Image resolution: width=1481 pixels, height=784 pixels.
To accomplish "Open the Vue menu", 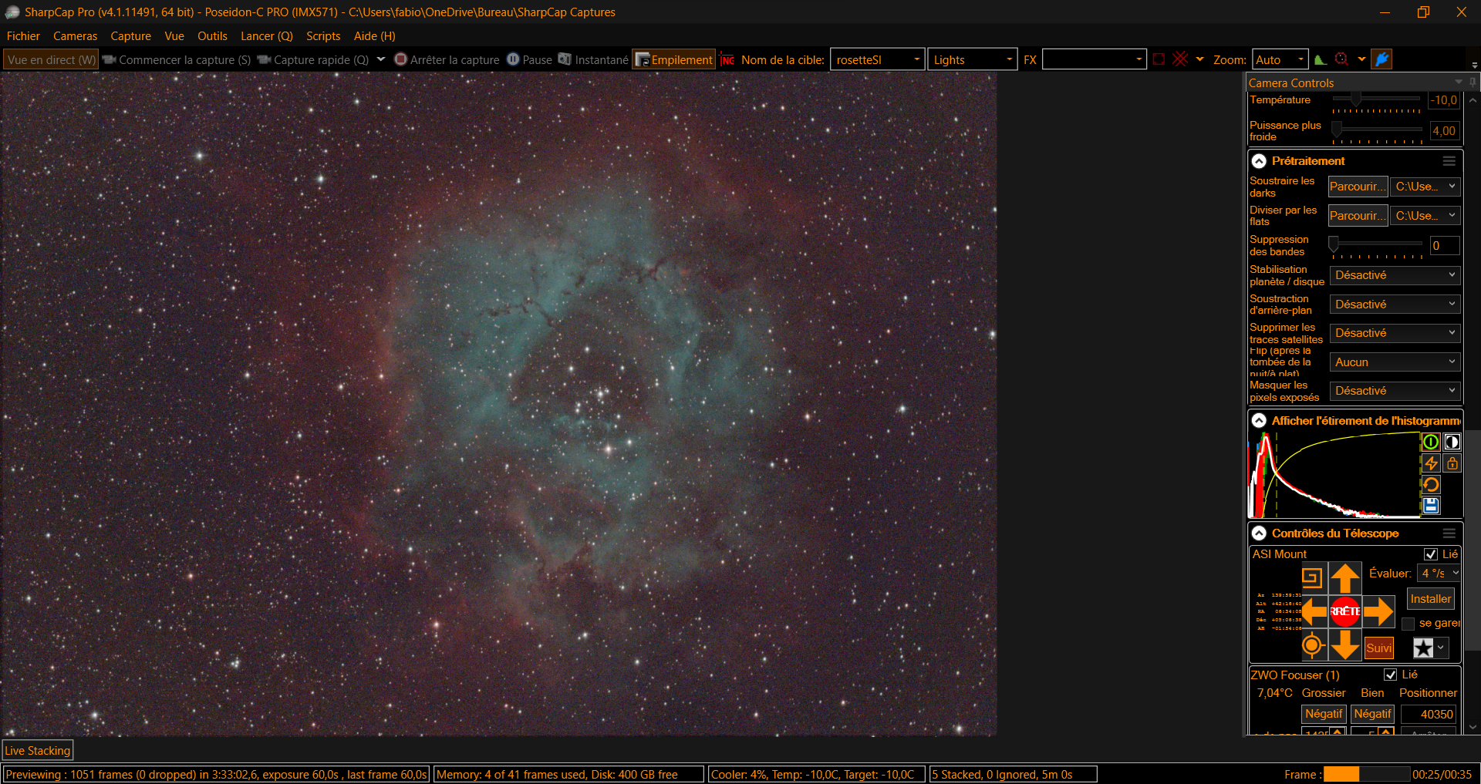I will point(174,36).
